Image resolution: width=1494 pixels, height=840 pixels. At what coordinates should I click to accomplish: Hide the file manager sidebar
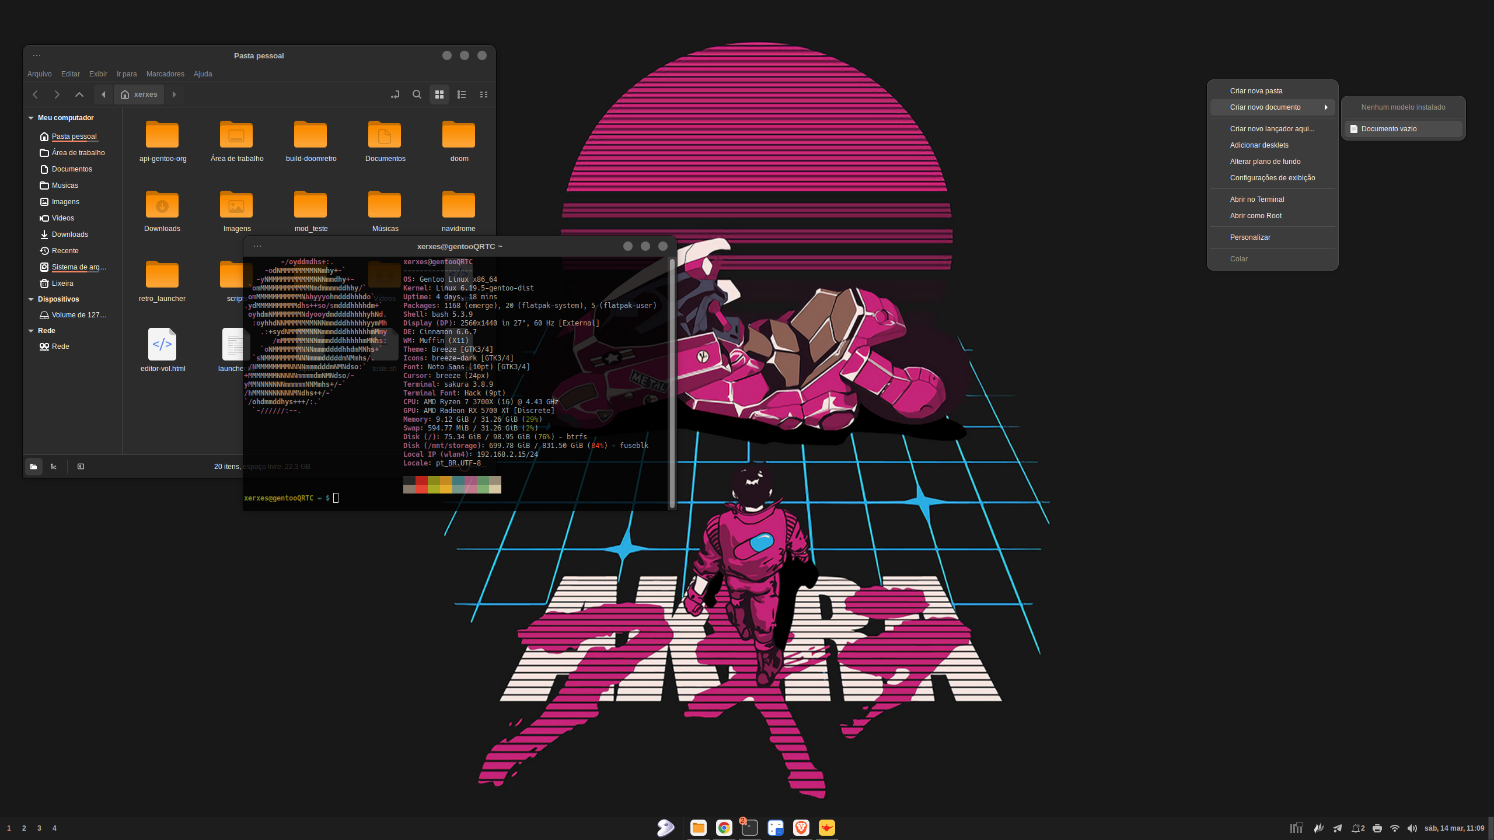tap(81, 467)
